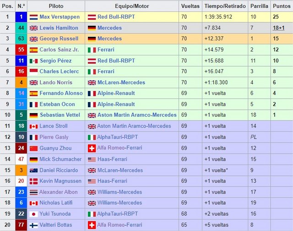Click the winning time 1:39:35.912

tap(218, 17)
